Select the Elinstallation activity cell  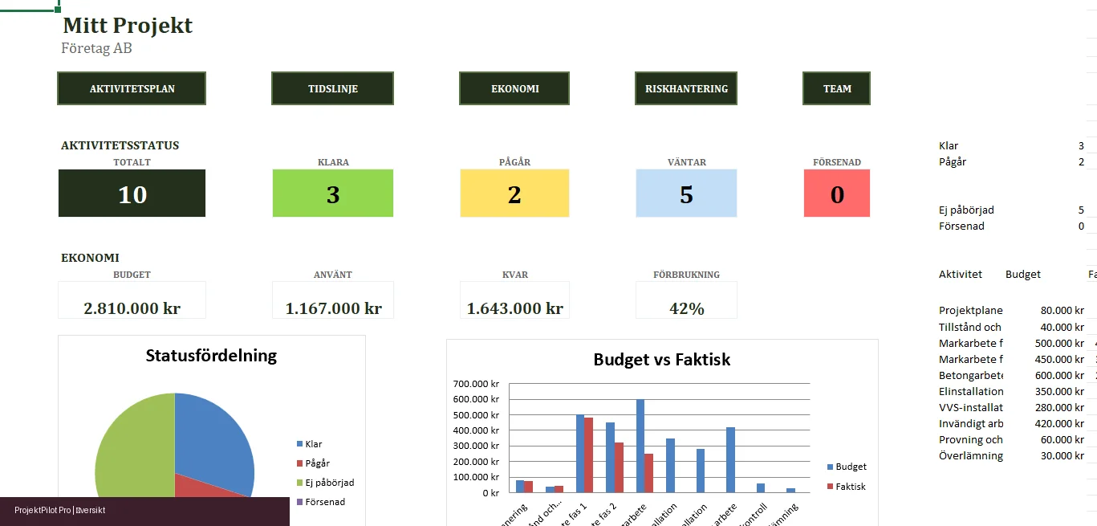coord(971,391)
